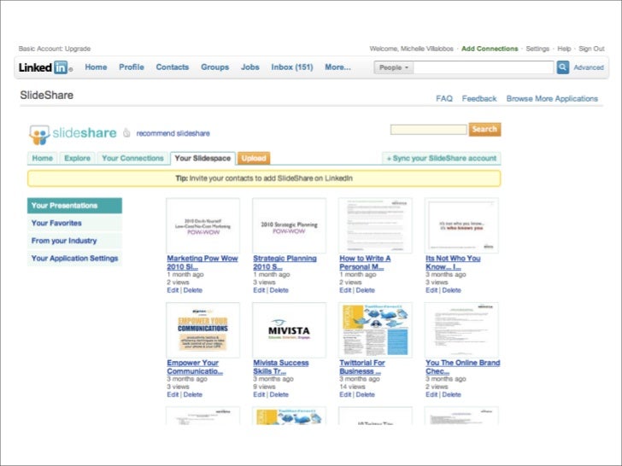Click the blue search magnifier button

point(562,67)
